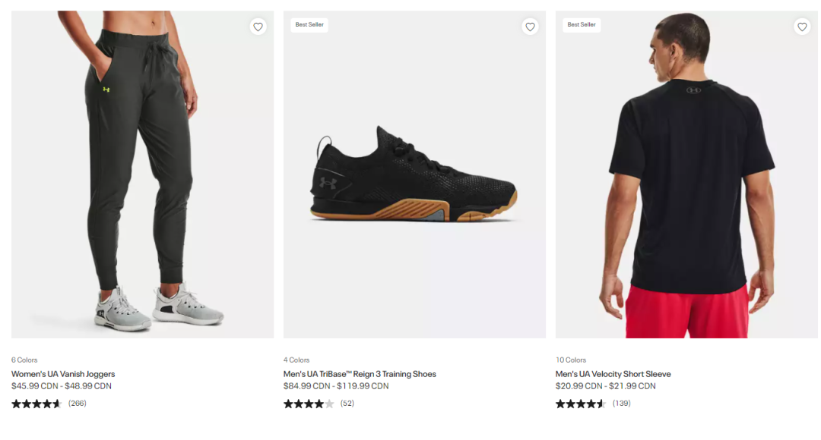
Task: Click the star rating for Vanish Joggers
Action: coord(36,404)
